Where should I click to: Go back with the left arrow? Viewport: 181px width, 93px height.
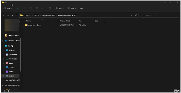4,15
